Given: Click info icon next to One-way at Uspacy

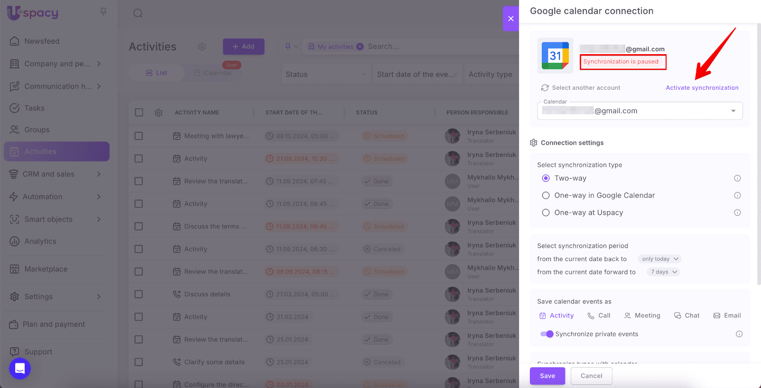Looking at the screenshot, I should pyautogui.click(x=737, y=213).
